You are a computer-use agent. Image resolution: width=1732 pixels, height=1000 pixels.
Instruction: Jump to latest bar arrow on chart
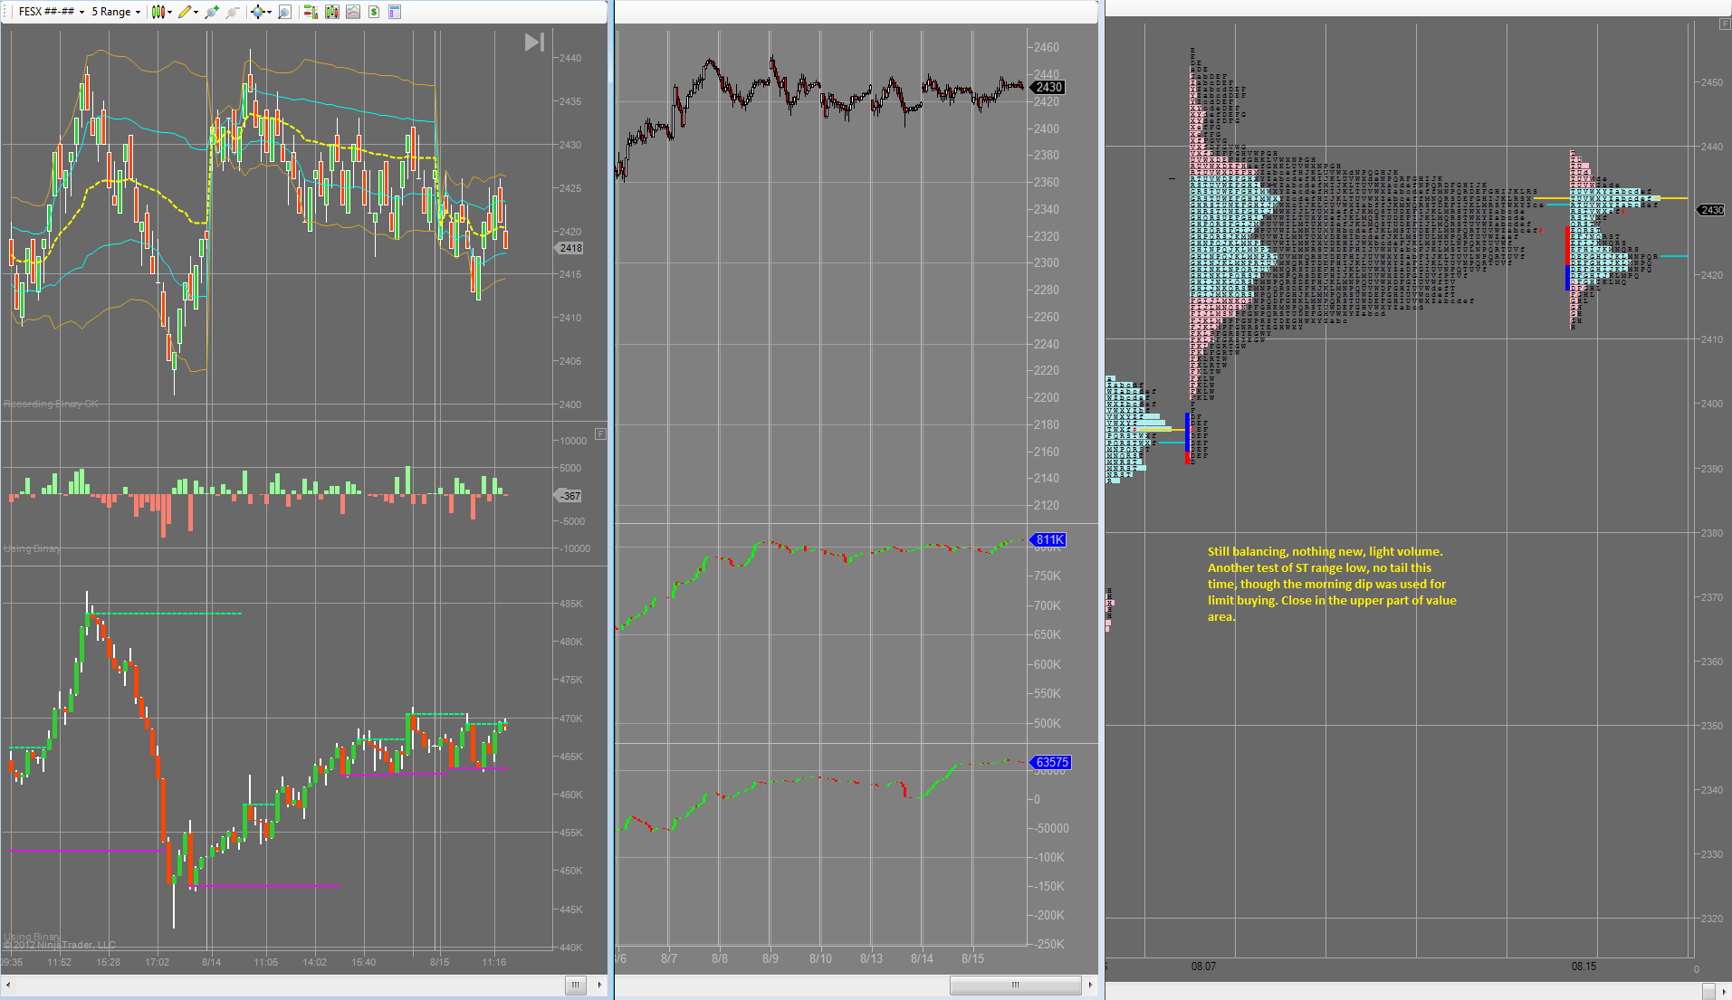click(x=534, y=42)
